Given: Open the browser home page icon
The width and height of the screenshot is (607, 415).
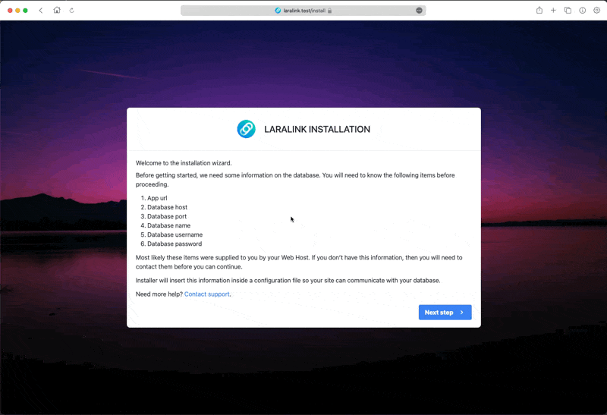Looking at the screenshot, I should pyautogui.click(x=57, y=11).
